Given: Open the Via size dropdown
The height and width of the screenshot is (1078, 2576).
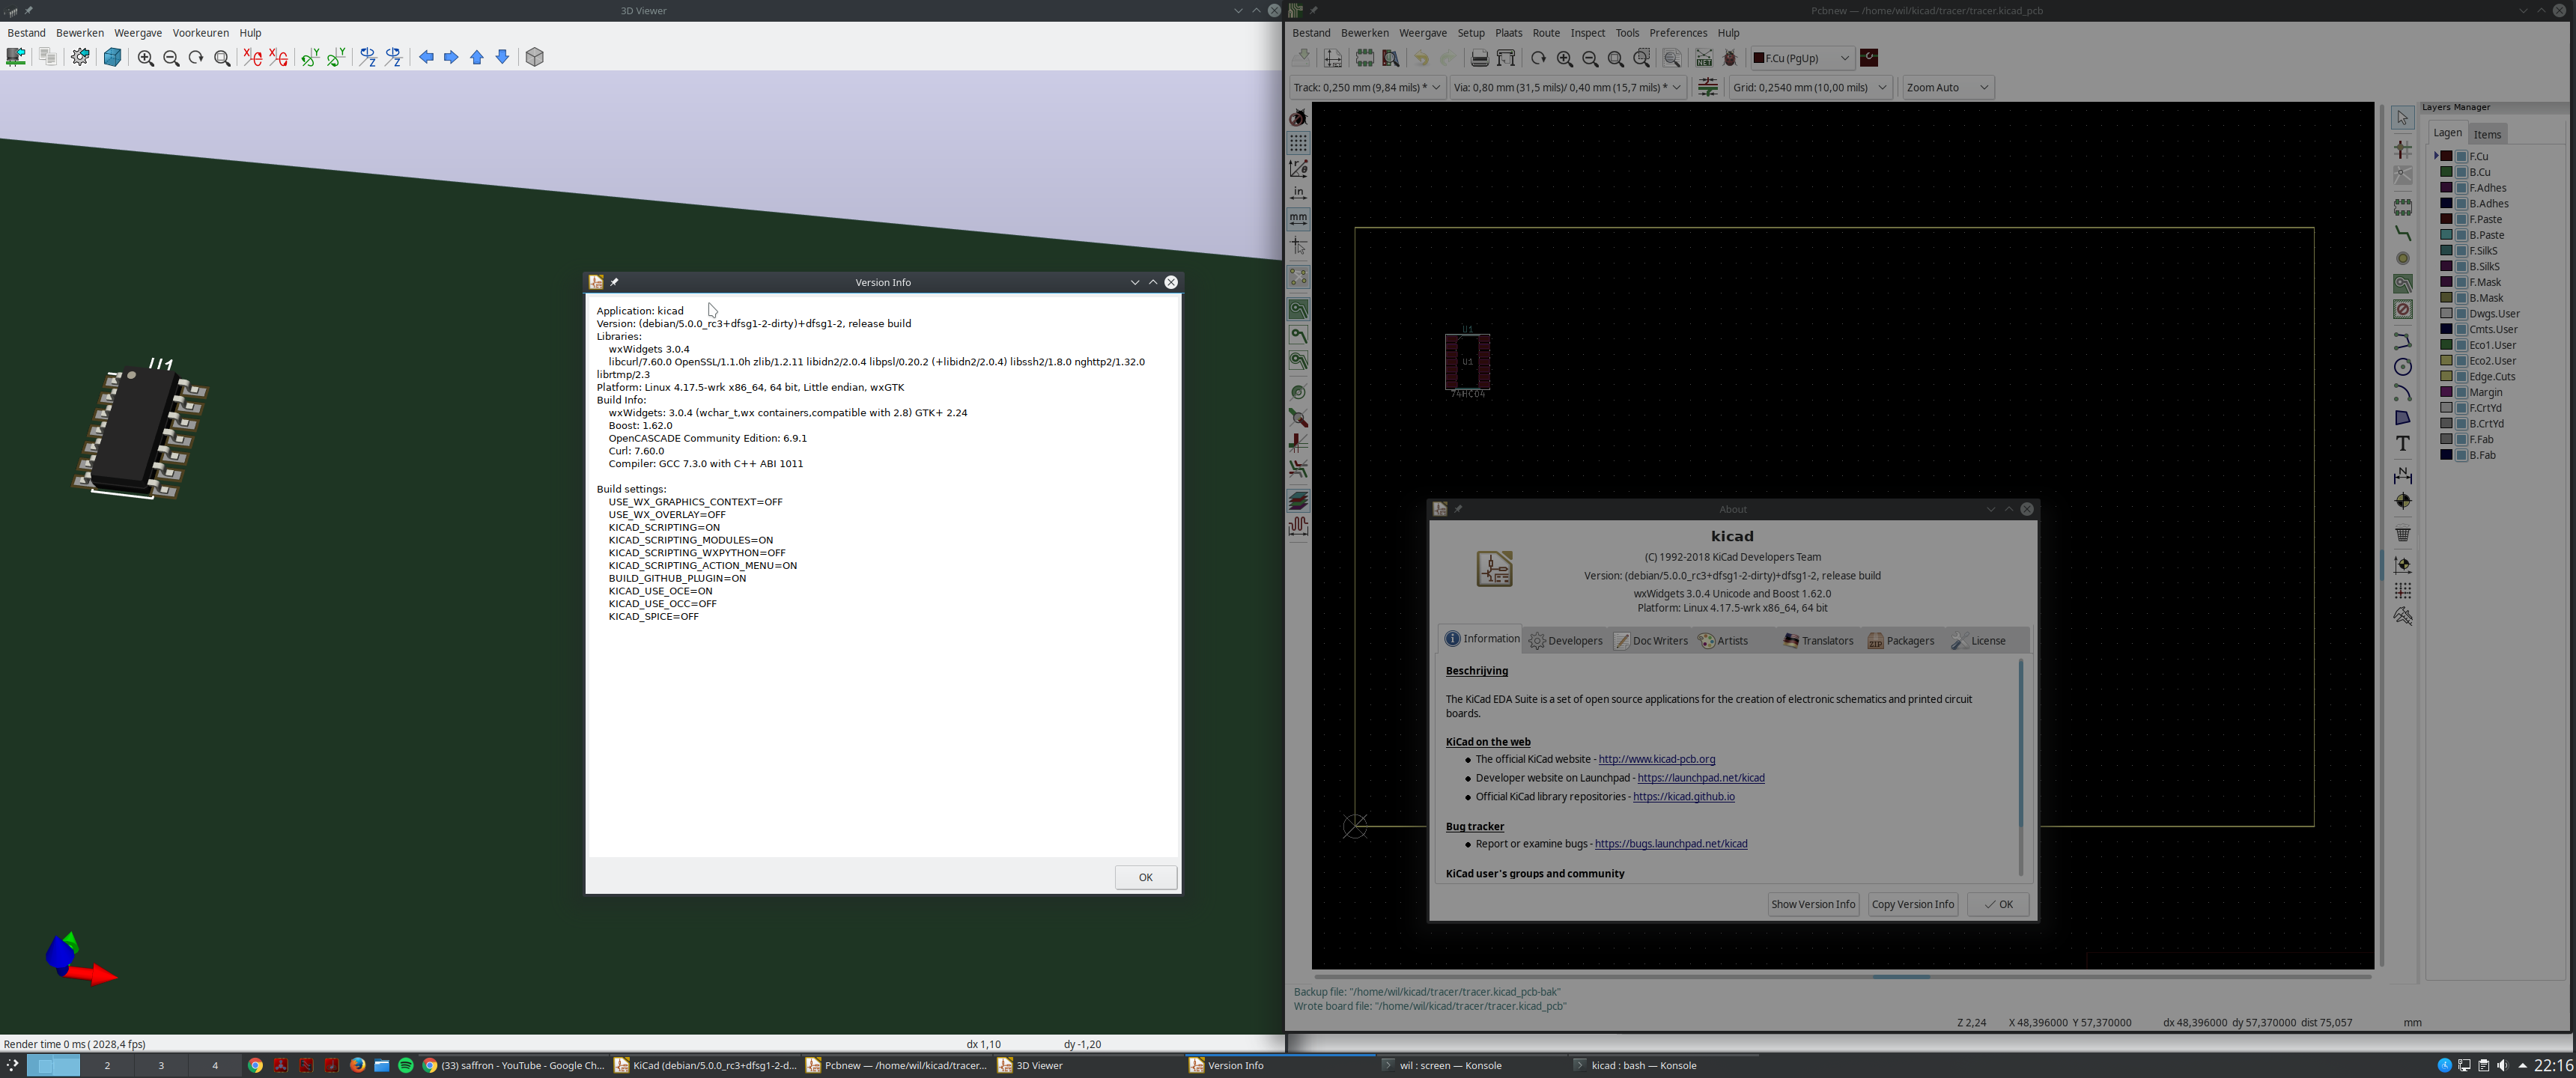Looking at the screenshot, I should point(1567,87).
